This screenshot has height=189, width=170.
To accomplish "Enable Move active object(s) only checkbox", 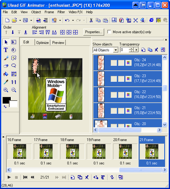I will 109,32.
